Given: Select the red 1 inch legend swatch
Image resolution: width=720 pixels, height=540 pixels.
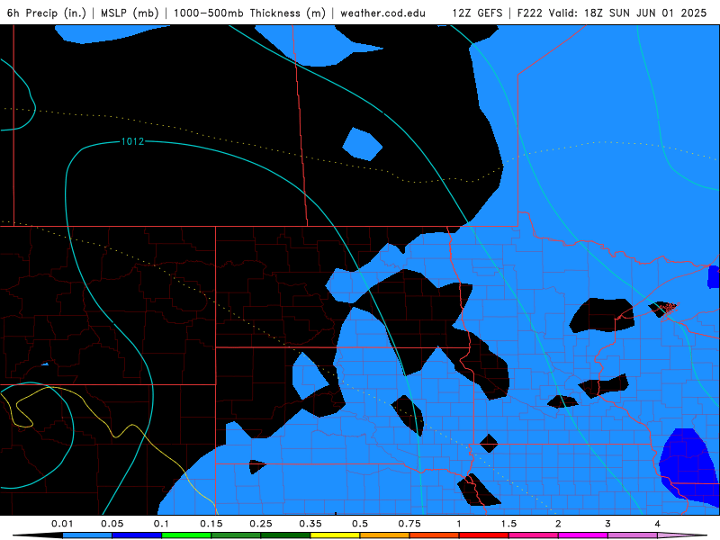Looking at the screenshot, I should pos(484,535).
